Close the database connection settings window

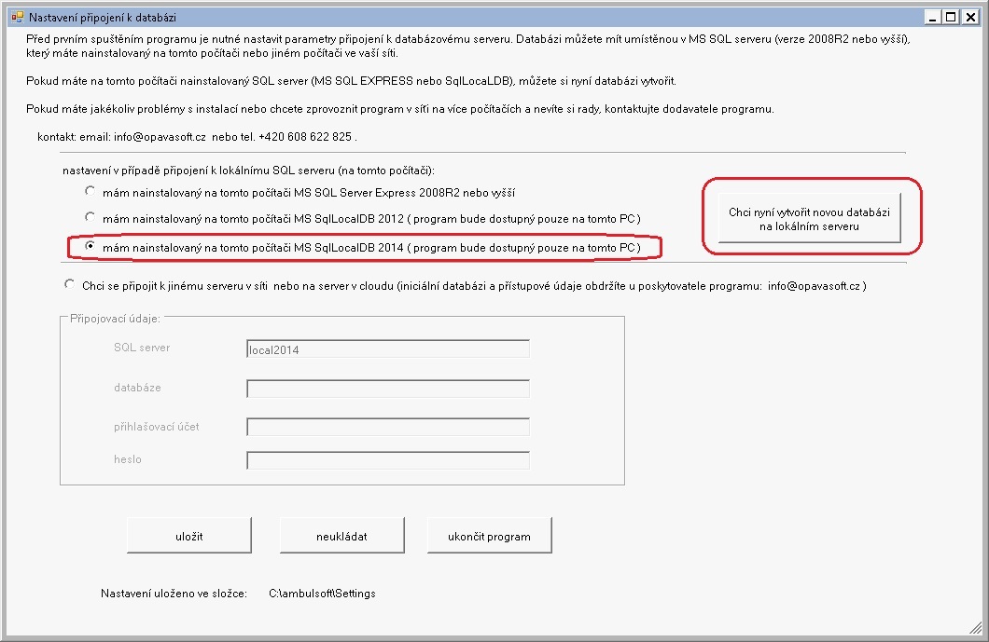[x=970, y=17]
